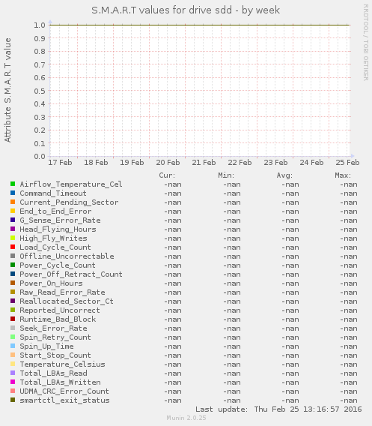Click the Max: column header
Image resolution: width=372 pixels, height=426 pixels.
click(343, 175)
